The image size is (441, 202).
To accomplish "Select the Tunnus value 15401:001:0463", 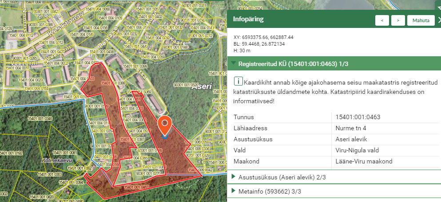I will [x=358, y=117].
